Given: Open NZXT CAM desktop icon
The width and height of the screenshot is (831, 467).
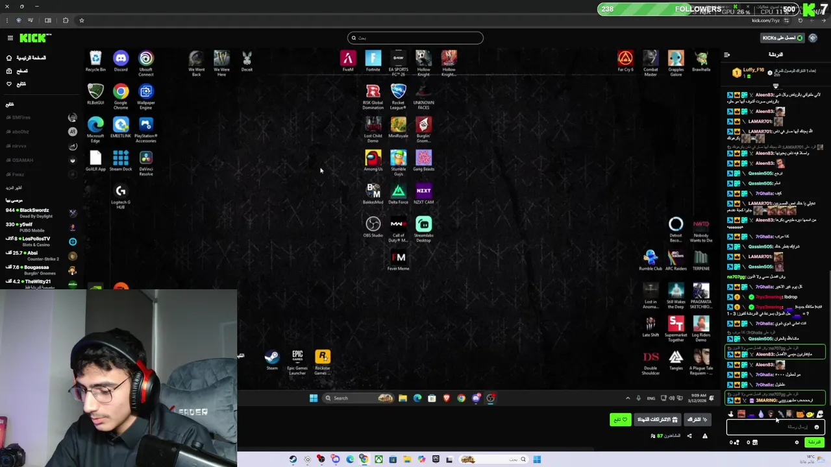Looking at the screenshot, I should point(424,194).
